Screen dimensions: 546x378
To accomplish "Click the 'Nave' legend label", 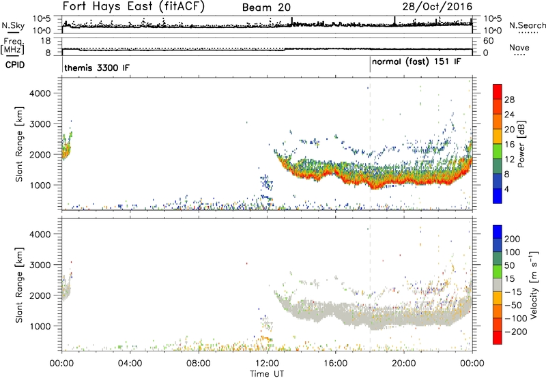I will 519,48.
